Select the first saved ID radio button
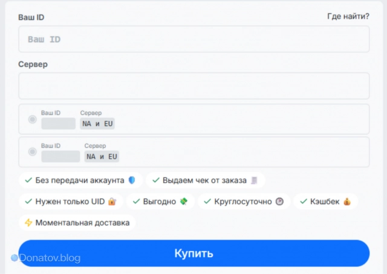The image size is (387, 274). click(32, 119)
